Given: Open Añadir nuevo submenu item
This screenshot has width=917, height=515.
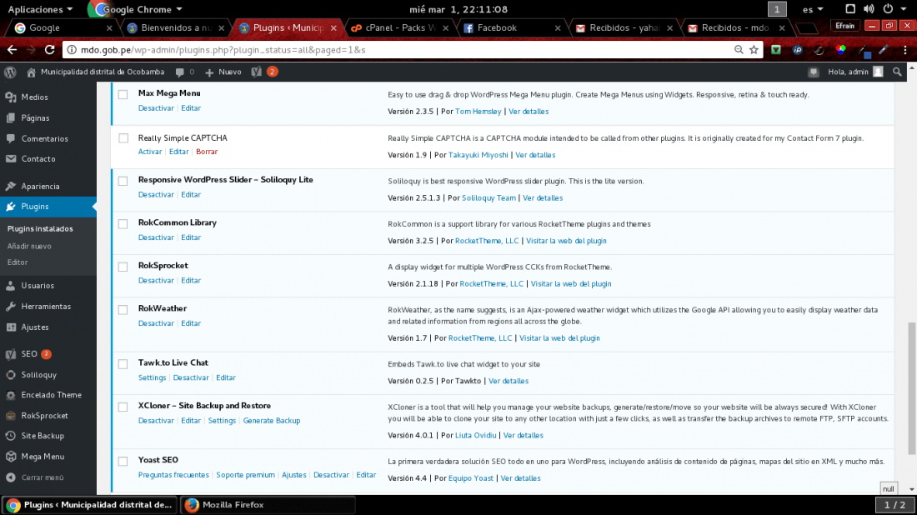Looking at the screenshot, I should coord(29,246).
